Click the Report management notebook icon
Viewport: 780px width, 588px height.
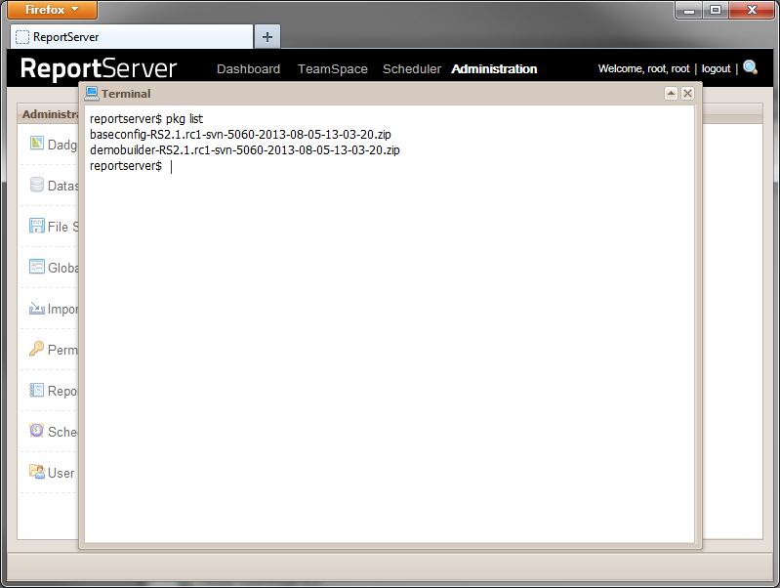click(x=37, y=390)
